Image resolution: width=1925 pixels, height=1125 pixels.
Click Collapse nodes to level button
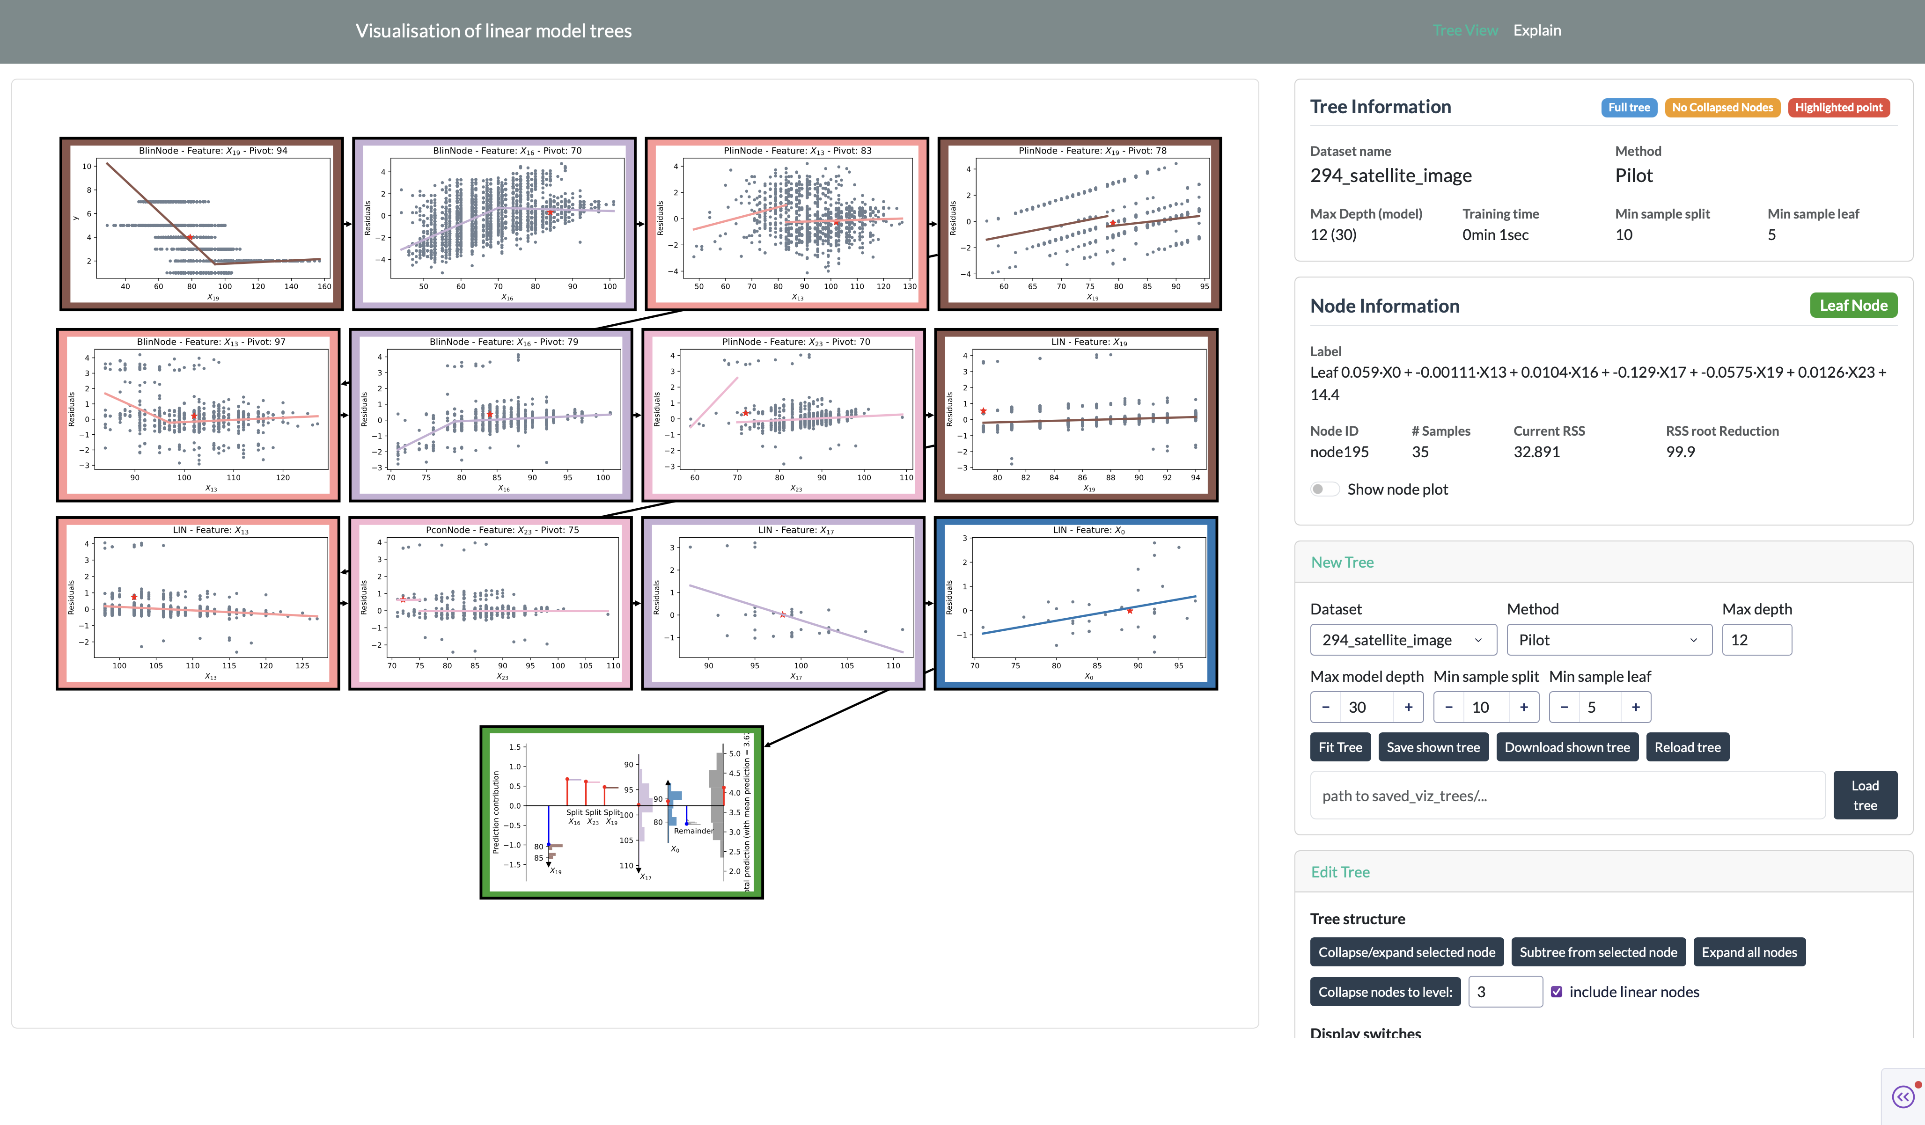pyautogui.click(x=1385, y=991)
